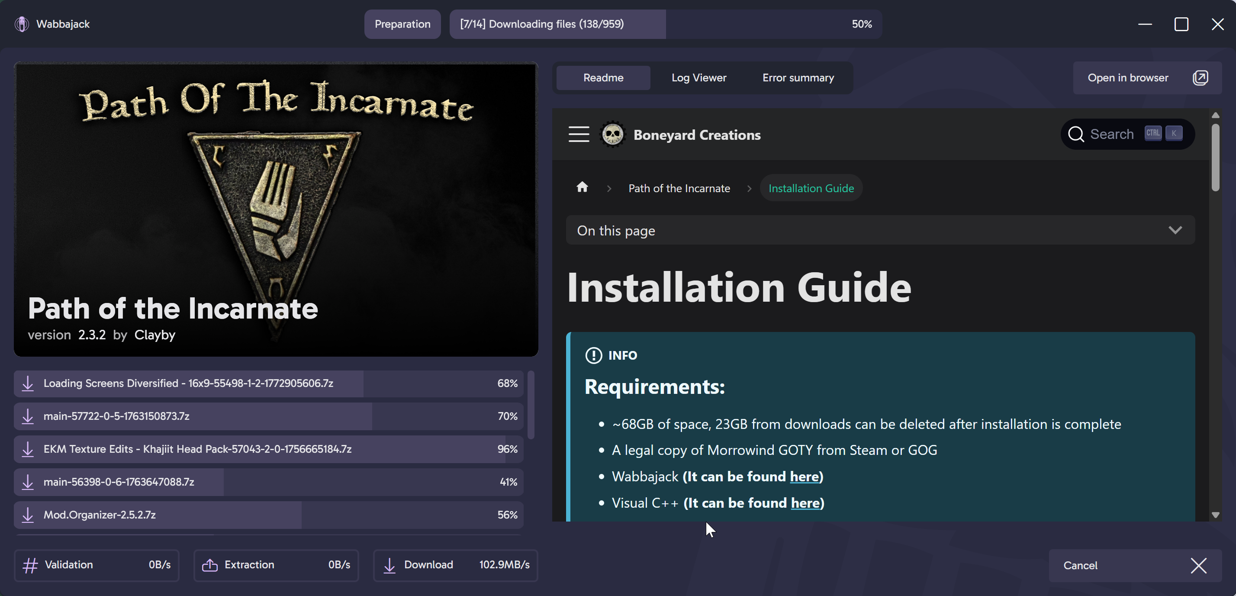Click the author name Clayby
Screen dimensions: 1236x596
(x=154, y=335)
